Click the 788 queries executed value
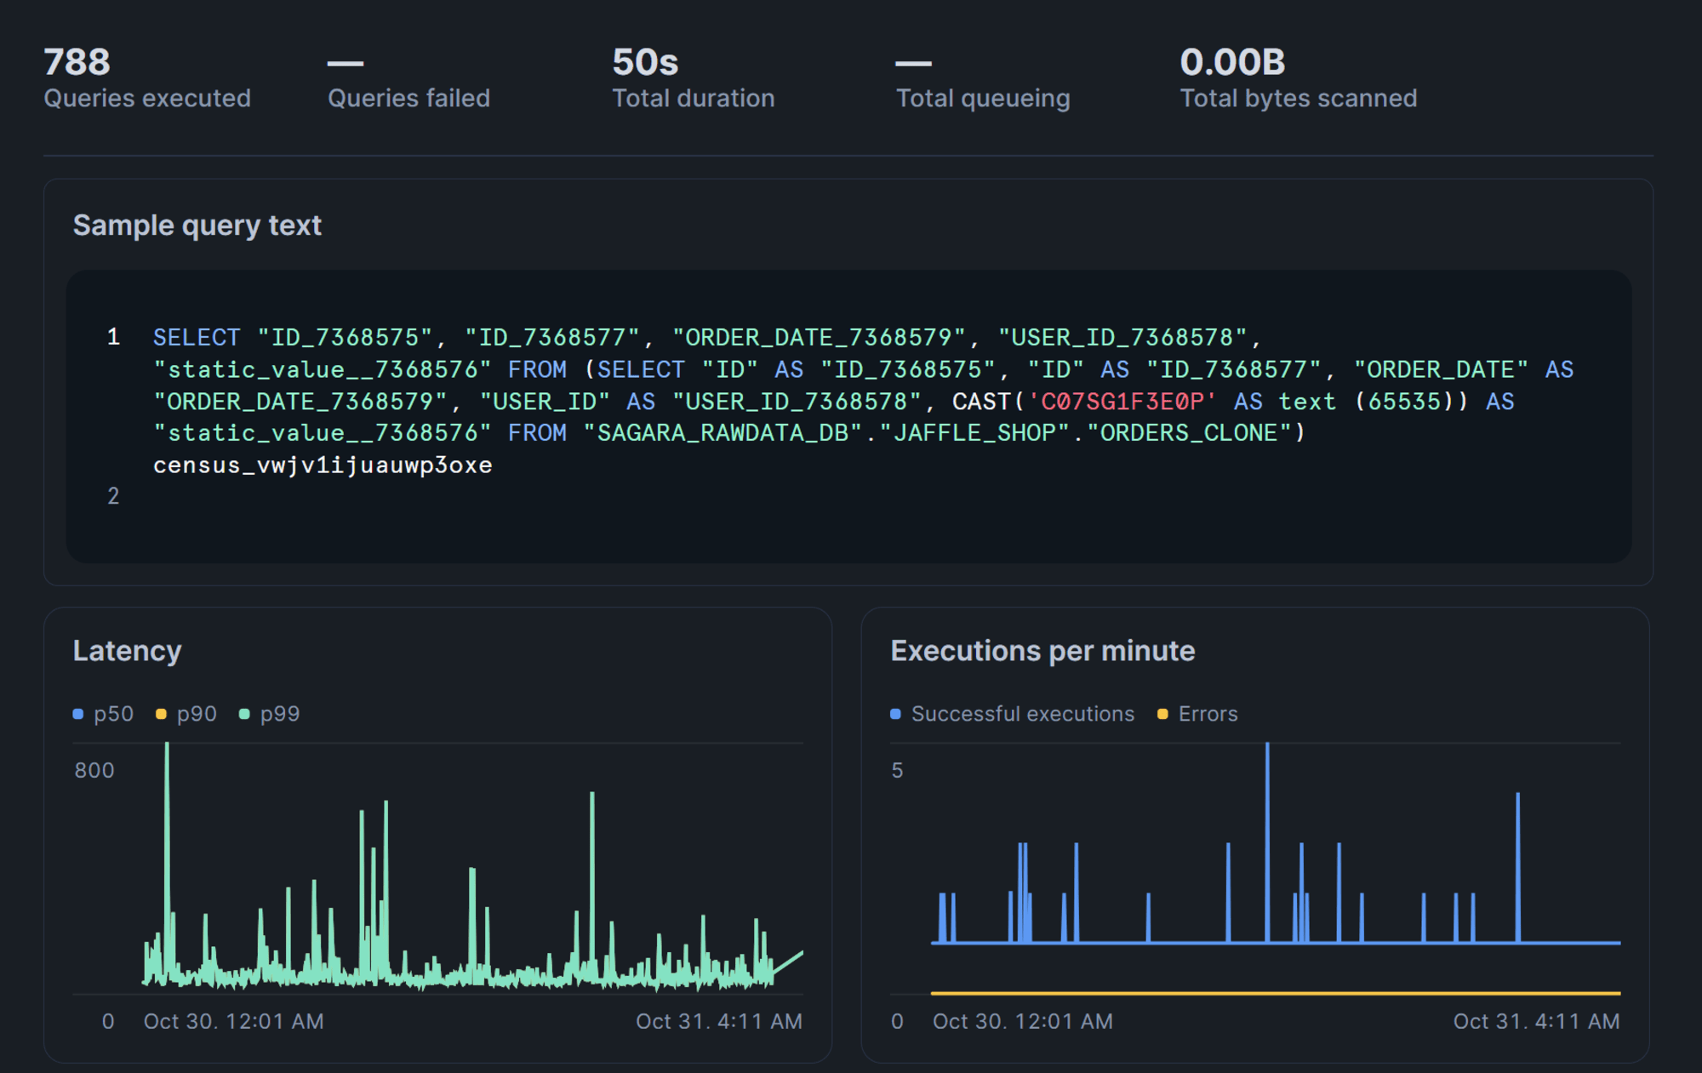 point(77,62)
